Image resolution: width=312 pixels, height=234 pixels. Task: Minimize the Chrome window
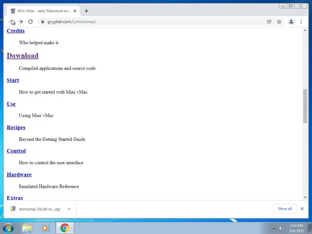coord(283,6)
